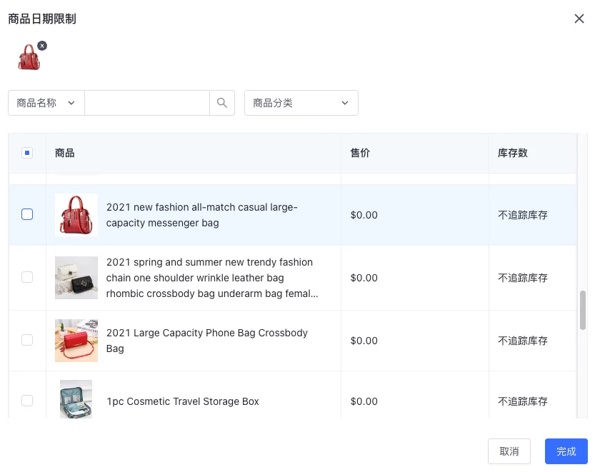The image size is (600, 472).
Task: Click the blue 完成 button
Action: (566, 451)
